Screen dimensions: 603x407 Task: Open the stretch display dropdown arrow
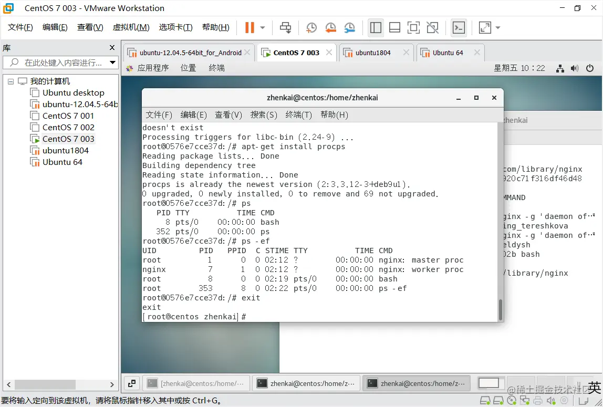[498, 28]
